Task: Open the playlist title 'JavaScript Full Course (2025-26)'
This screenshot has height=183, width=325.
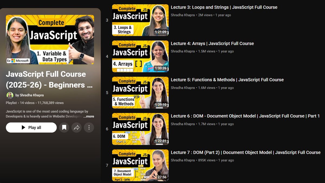Action: (x=49, y=79)
